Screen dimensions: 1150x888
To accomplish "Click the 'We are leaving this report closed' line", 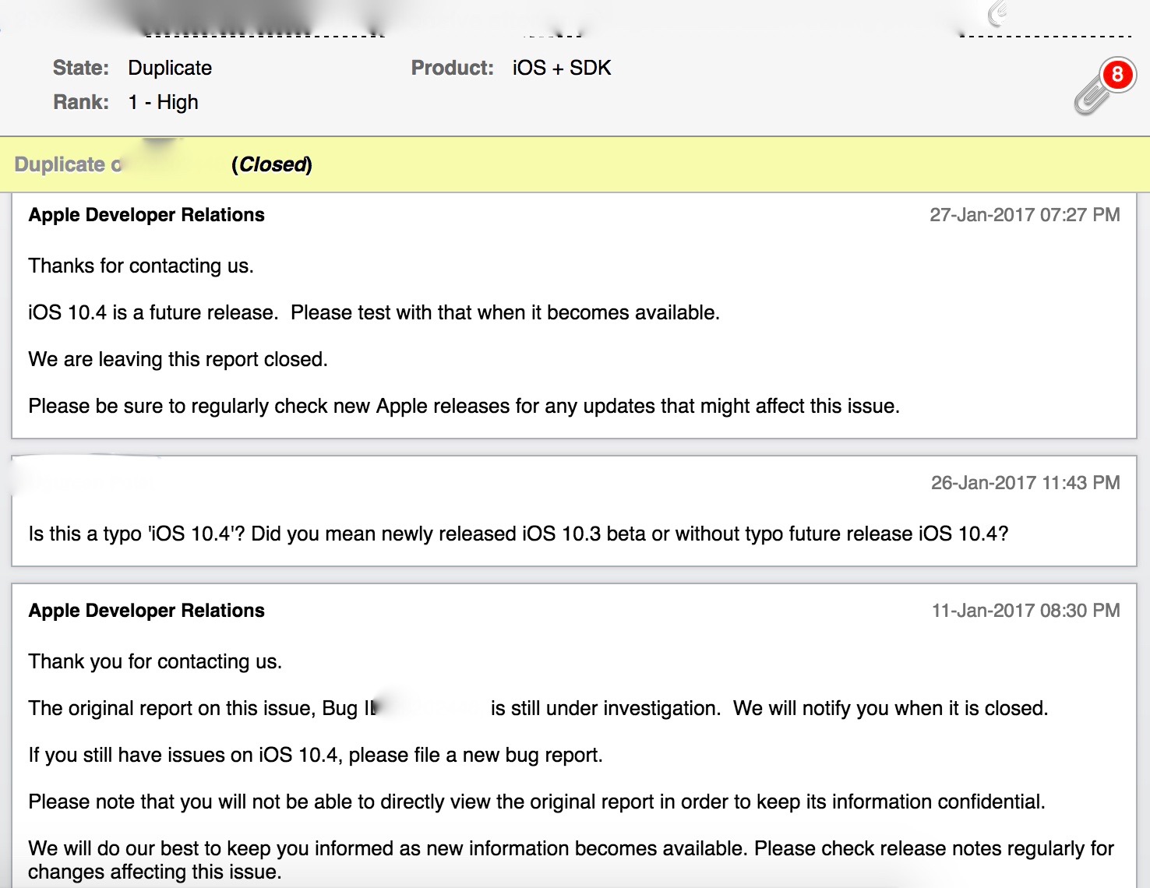I will pos(178,359).
